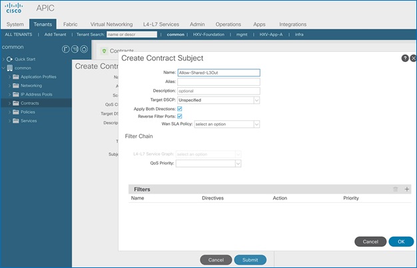The height and width of the screenshot is (268, 417).
Task: Click the Alias input field
Action: [218, 82]
